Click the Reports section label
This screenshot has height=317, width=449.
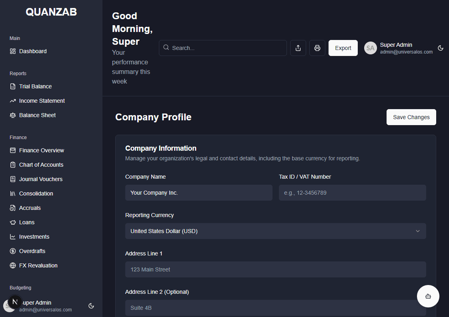click(x=18, y=74)
